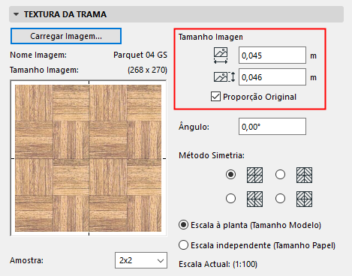Select Escala à planta (Tamanho Modelo)
Image resolution: width=352 pixels, height=276 pixels.
183,225
